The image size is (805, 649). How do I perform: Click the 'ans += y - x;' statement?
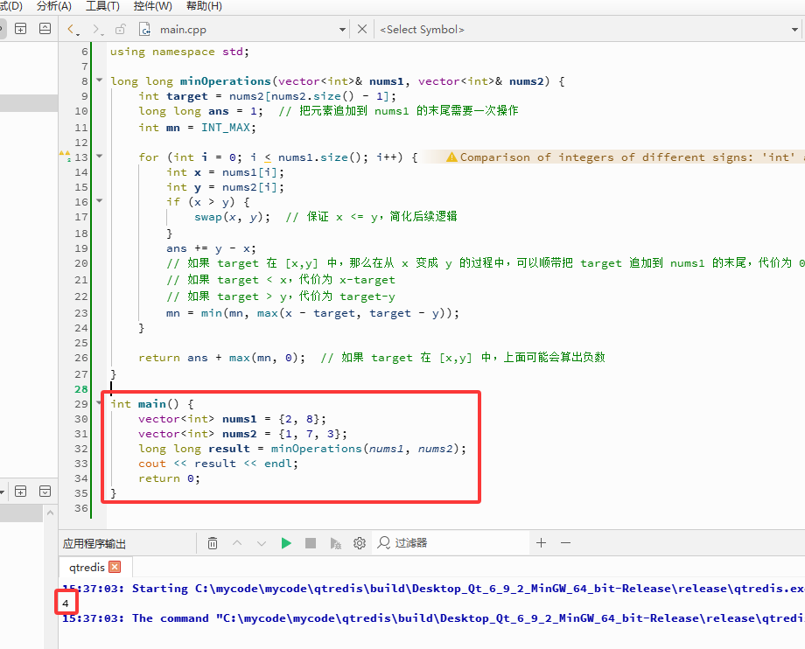tap(211, 248)
